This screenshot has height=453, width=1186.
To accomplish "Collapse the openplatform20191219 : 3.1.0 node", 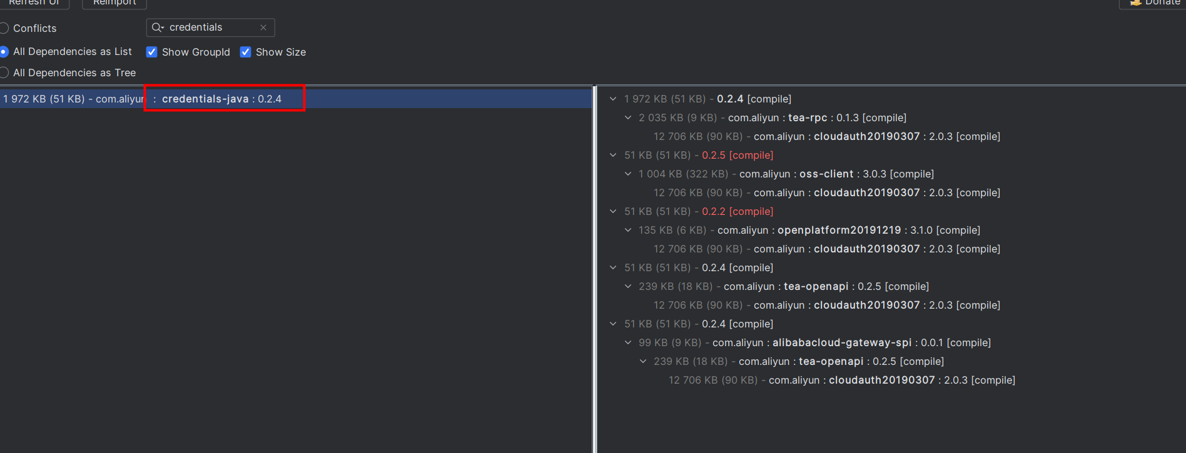I will [628, 230].
